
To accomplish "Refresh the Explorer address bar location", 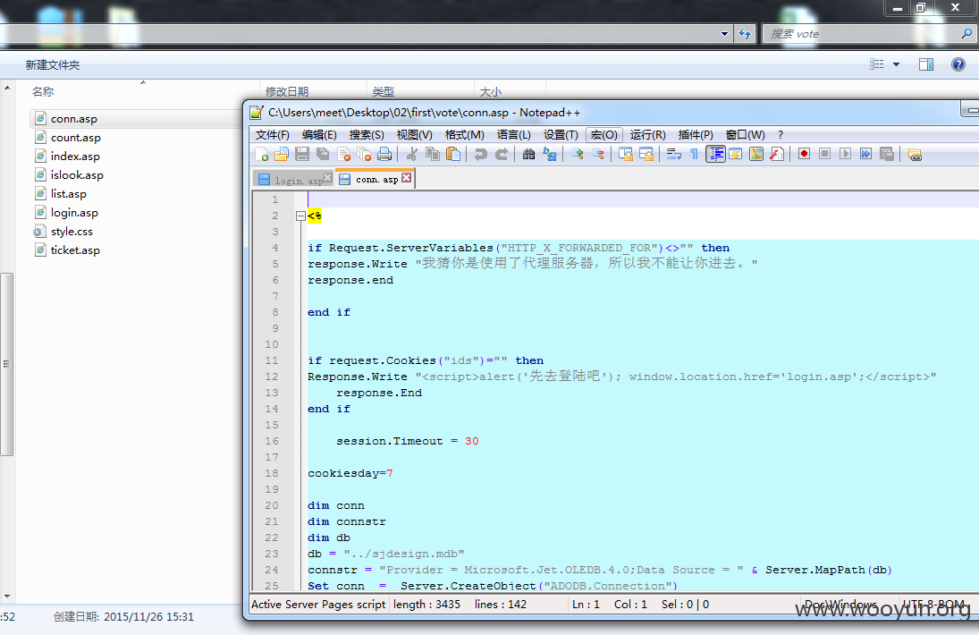I will pyautogui.click(x=745, y=34).
